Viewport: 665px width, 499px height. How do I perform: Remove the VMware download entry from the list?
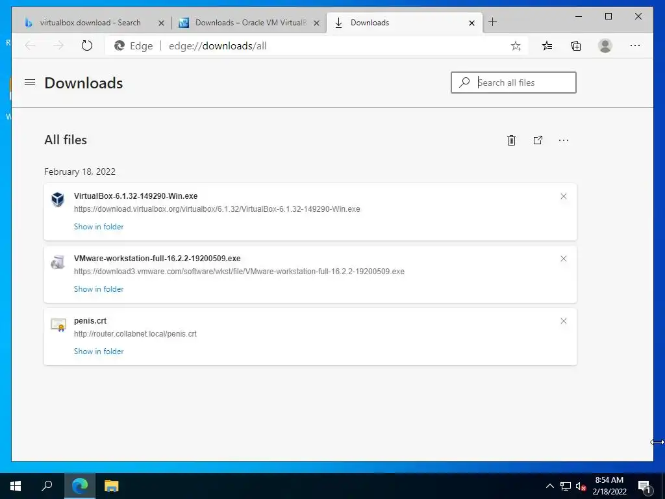pos(563,259)
